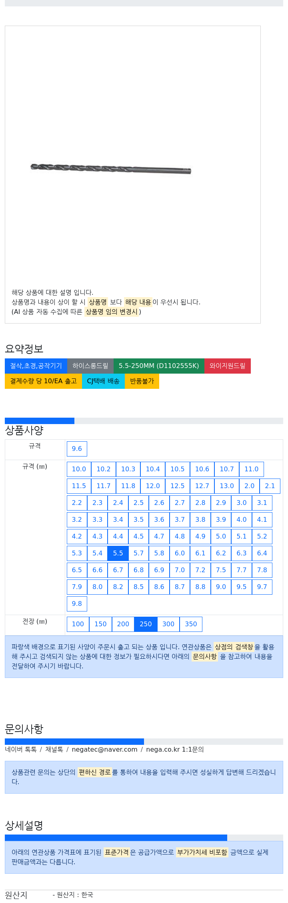Open the 하이스롱드릴 tag
This screenshot has width=288, height=903.
(90, 366)
